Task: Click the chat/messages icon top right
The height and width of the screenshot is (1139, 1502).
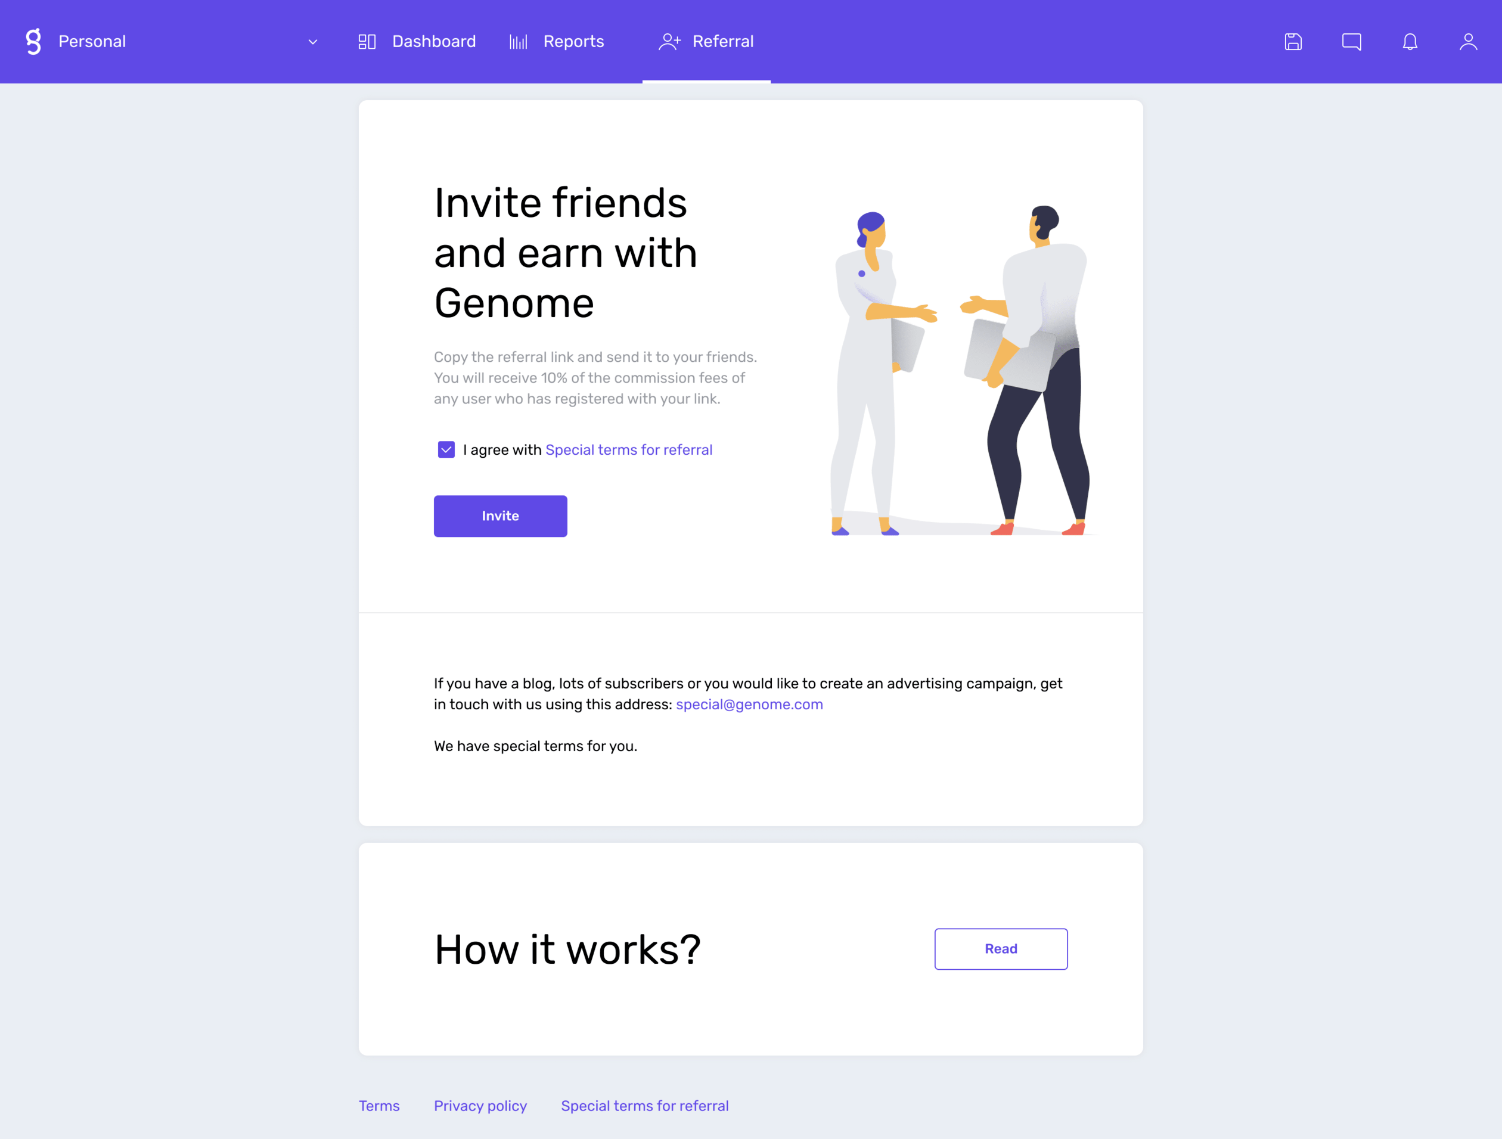Action: pos(1351,41)
